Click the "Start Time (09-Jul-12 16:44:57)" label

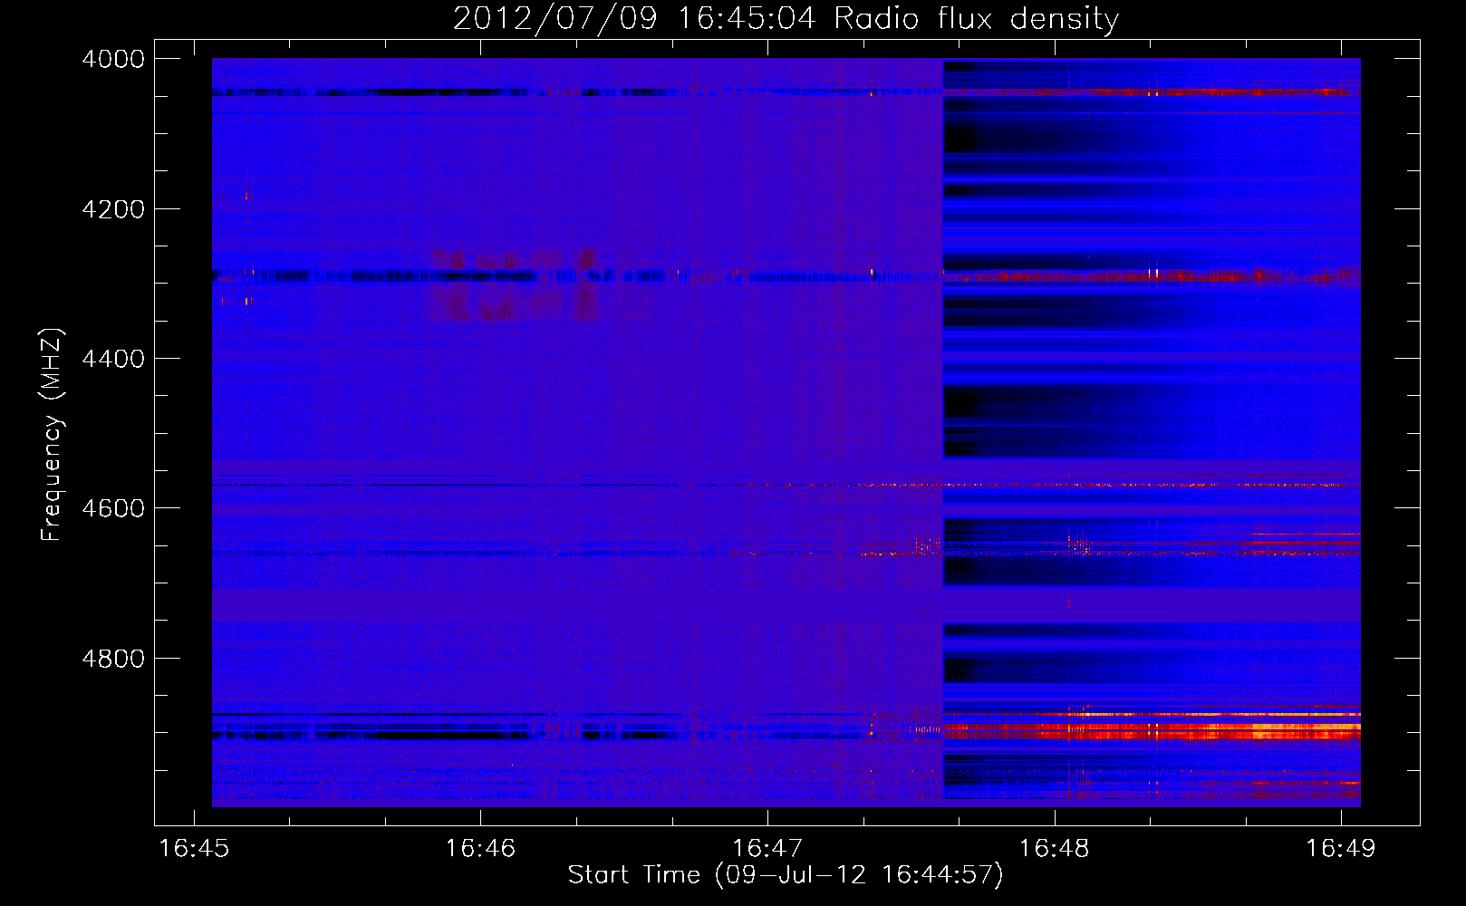[786, 875]
